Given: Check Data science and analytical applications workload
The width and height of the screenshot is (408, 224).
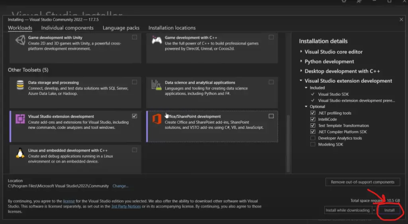Looking at the screenshot, I should coord(271,82).
